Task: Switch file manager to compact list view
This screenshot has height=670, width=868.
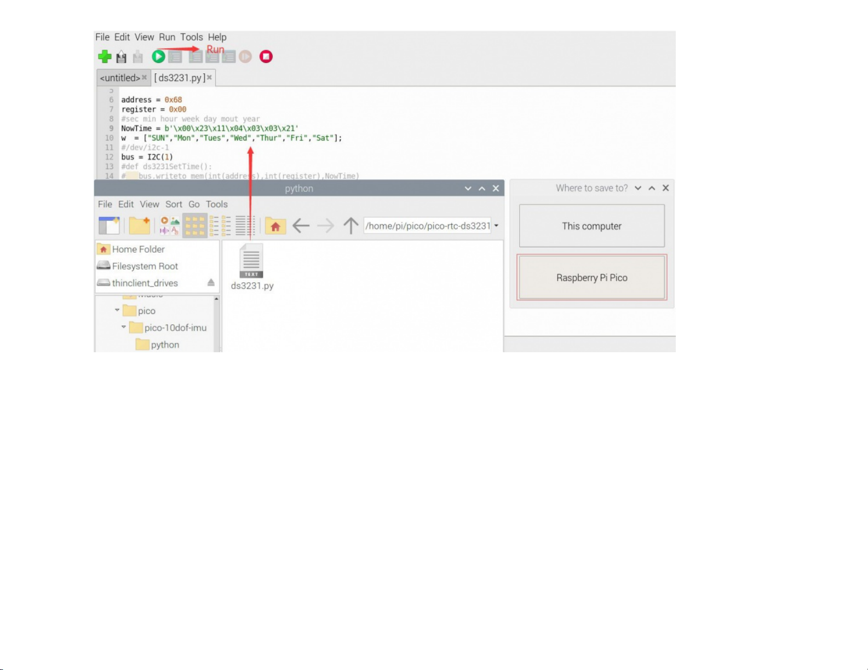Action: pos(220,225)
